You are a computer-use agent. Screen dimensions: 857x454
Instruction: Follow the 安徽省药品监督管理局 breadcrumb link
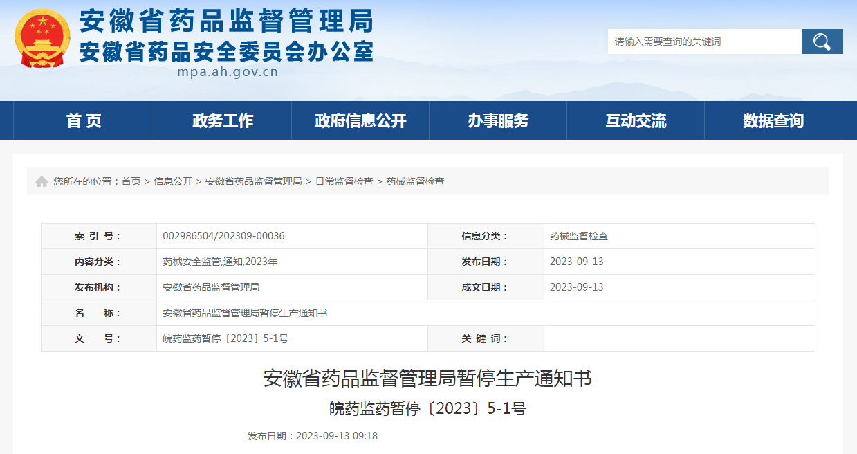(x=253, y=181)
